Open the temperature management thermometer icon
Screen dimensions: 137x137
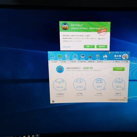[67, 57]
